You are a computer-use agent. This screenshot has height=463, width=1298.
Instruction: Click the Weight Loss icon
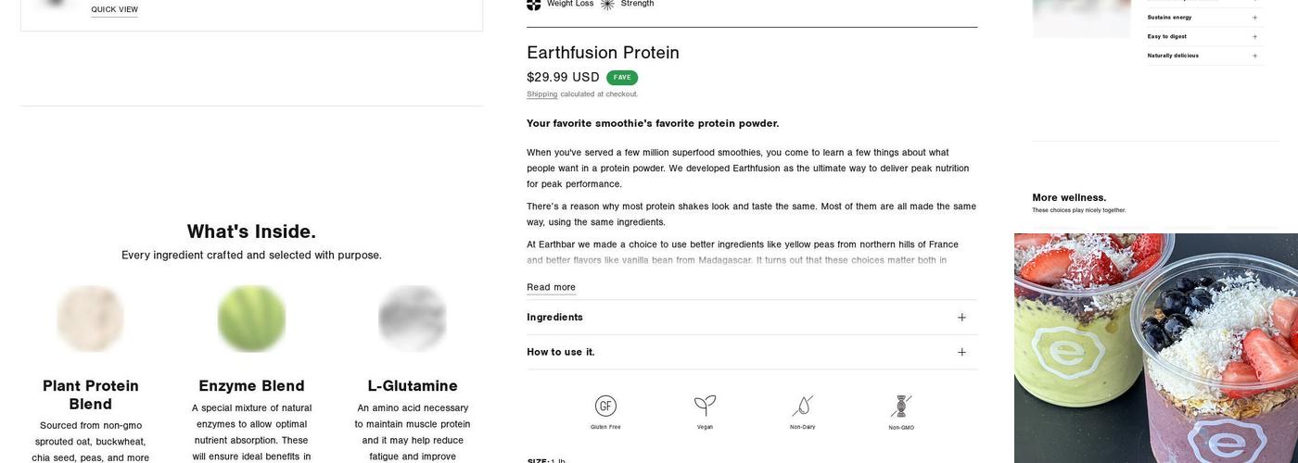[x=534, y=4]
